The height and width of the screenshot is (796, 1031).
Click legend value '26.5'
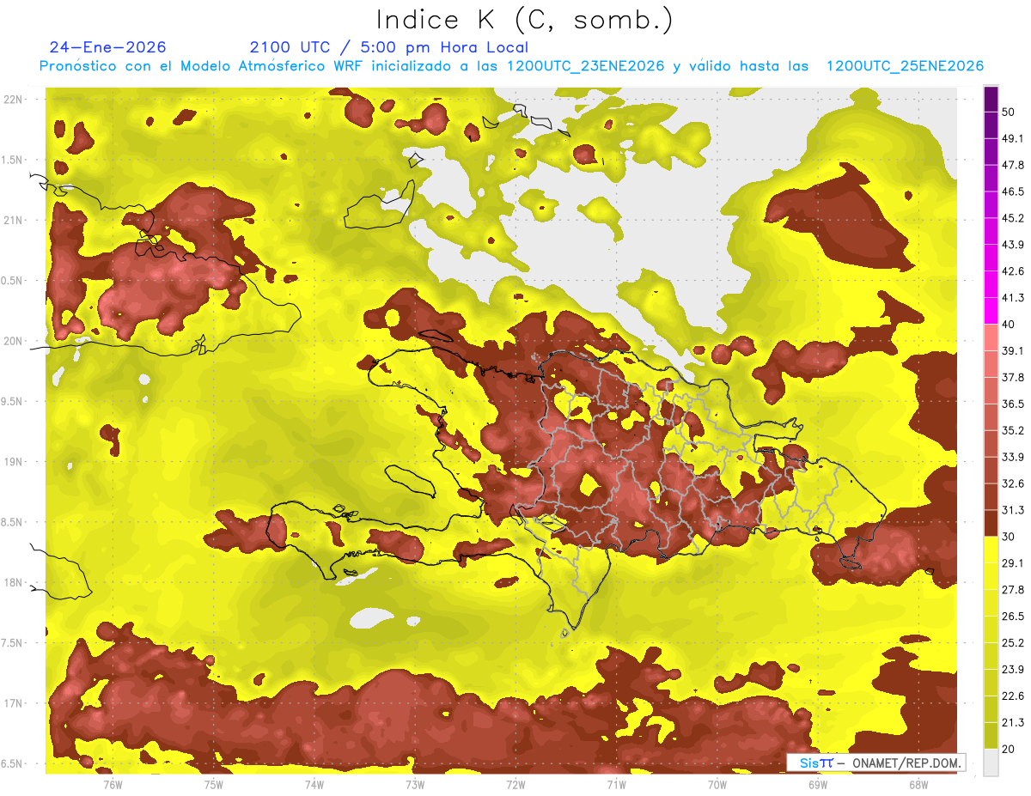(x=1013, y=617)
